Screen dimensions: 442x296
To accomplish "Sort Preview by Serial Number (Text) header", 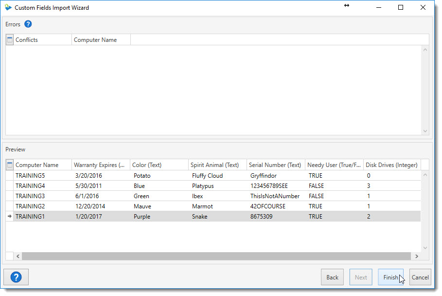I will pyautogui.click(x=276, y=165).
